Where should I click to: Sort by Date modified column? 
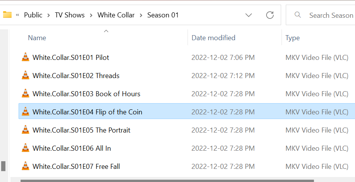point(213,38)
